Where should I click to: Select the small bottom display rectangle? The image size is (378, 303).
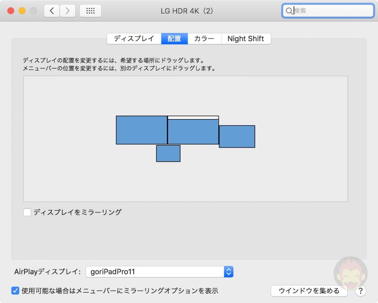(x=168, y=154)
